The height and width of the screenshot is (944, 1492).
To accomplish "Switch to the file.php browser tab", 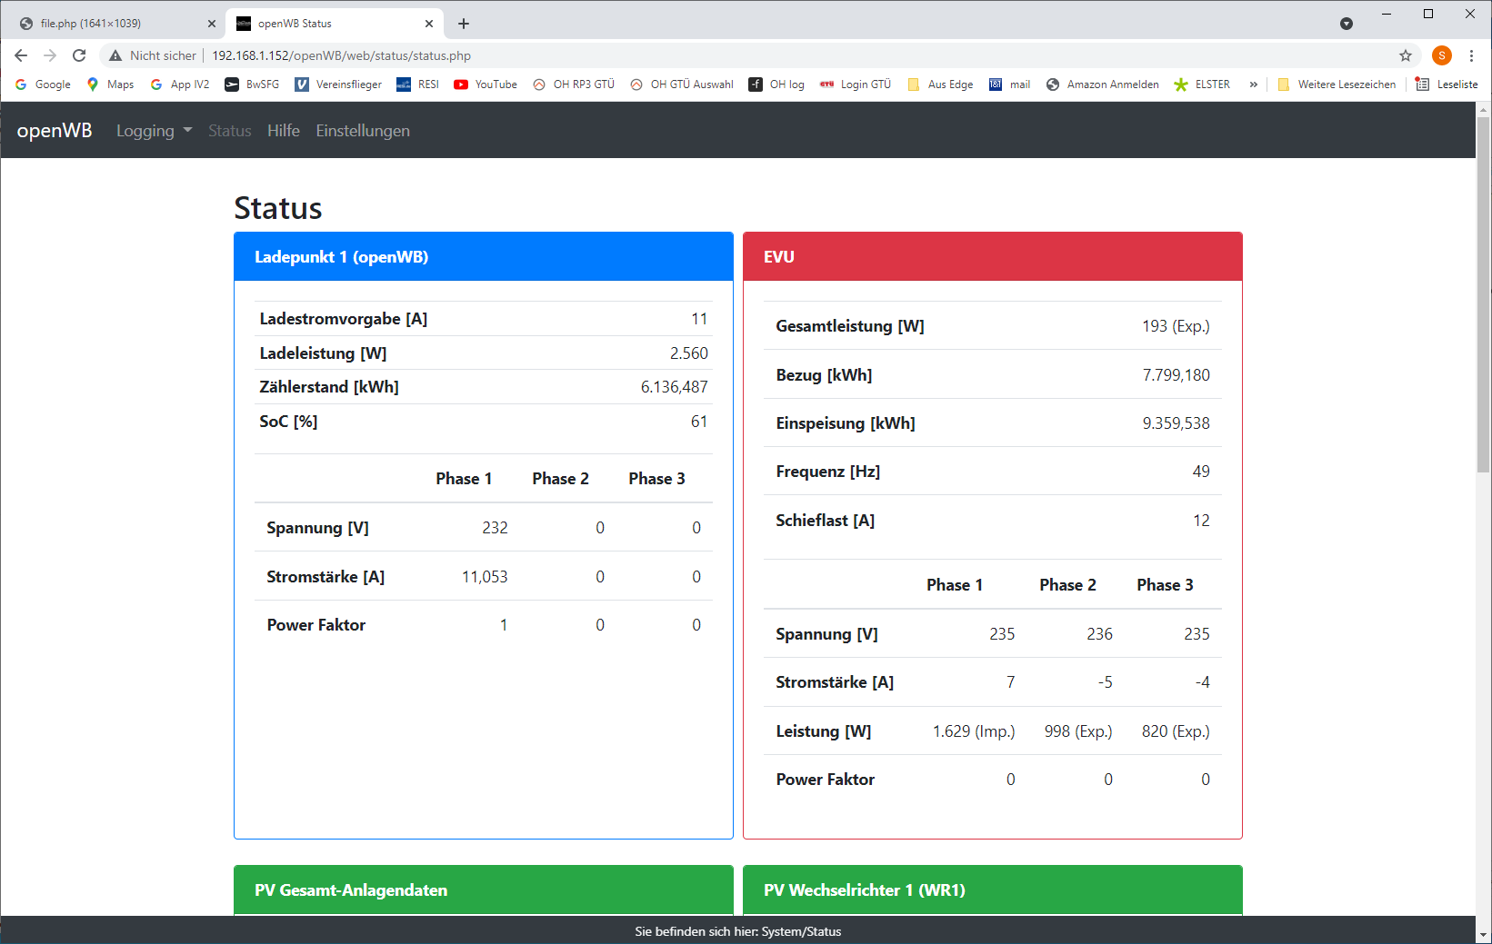I will point(118,24).
